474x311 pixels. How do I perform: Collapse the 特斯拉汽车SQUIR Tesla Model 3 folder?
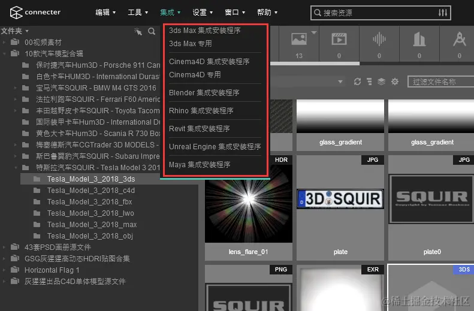(x=16, y=167)
